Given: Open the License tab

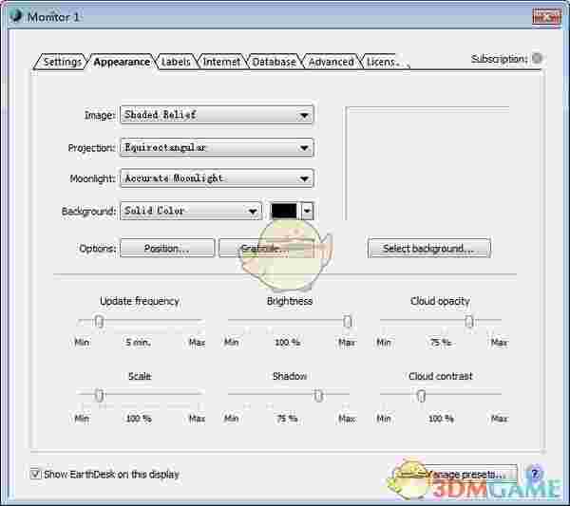Looking at the screenshot, I should 383,62.
